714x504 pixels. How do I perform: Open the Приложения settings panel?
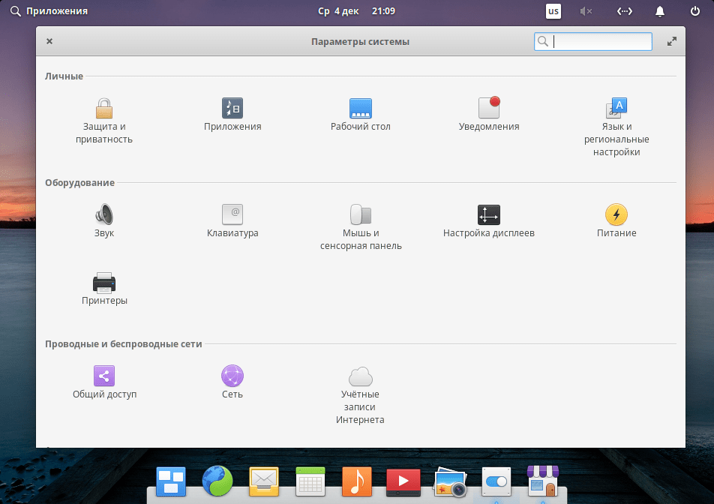pyautogui.click(x=232, y=109)
